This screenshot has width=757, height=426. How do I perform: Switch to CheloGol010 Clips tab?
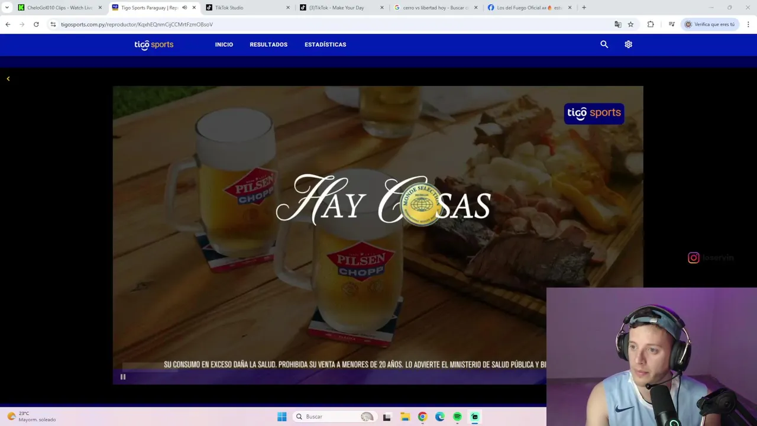(x=59, y=8)
